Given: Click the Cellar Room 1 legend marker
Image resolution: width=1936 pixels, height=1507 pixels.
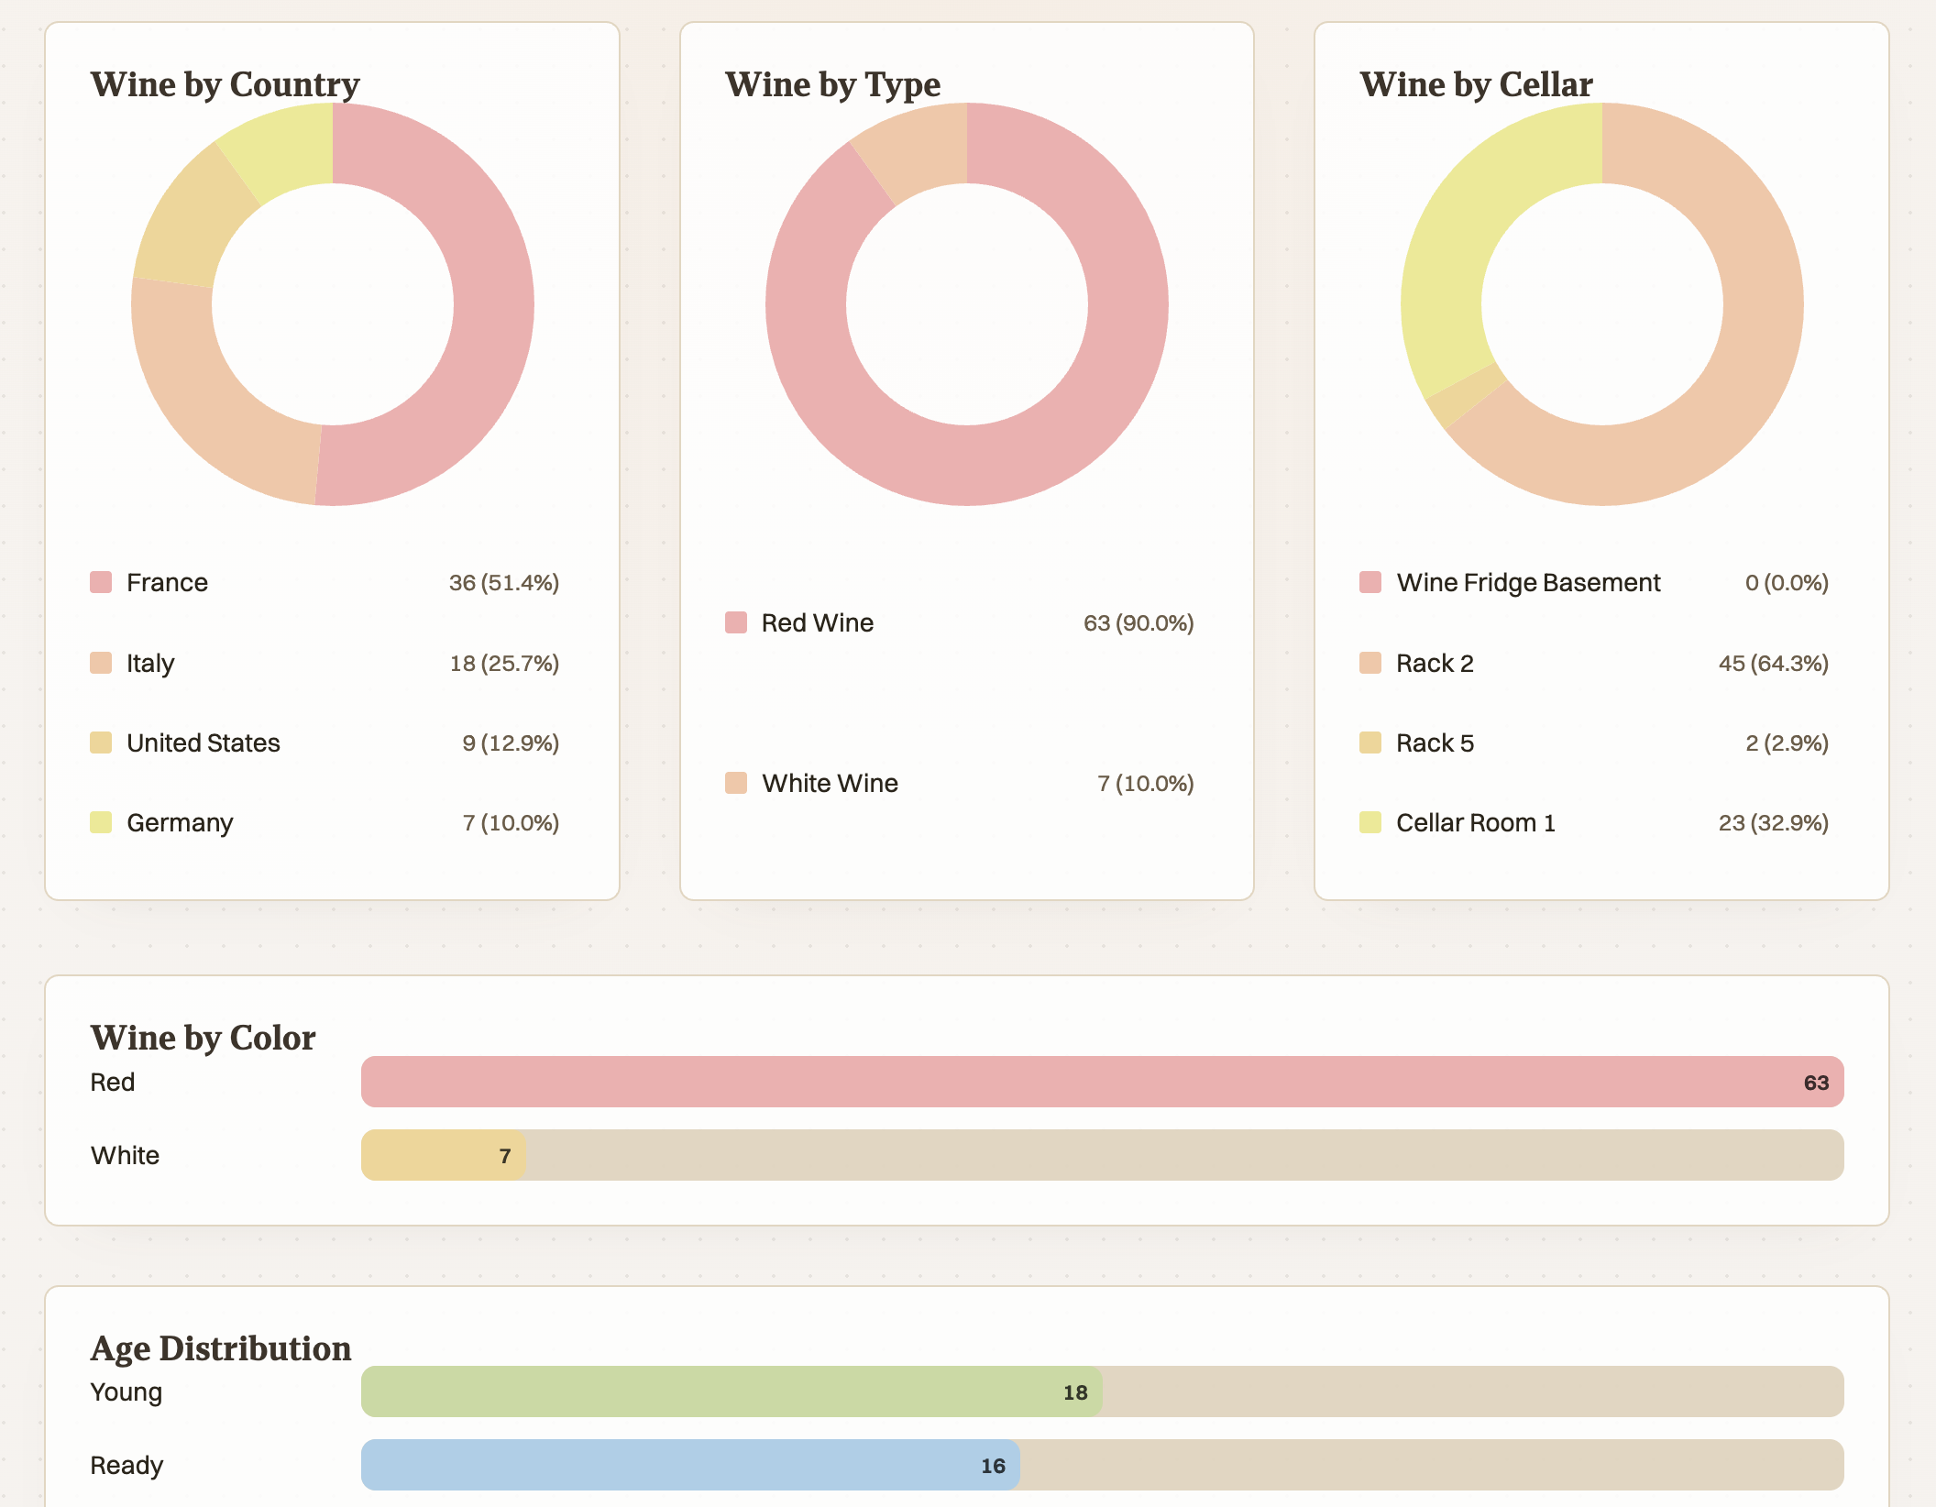Looking at the screenshot, I should tap(1369, 821).
